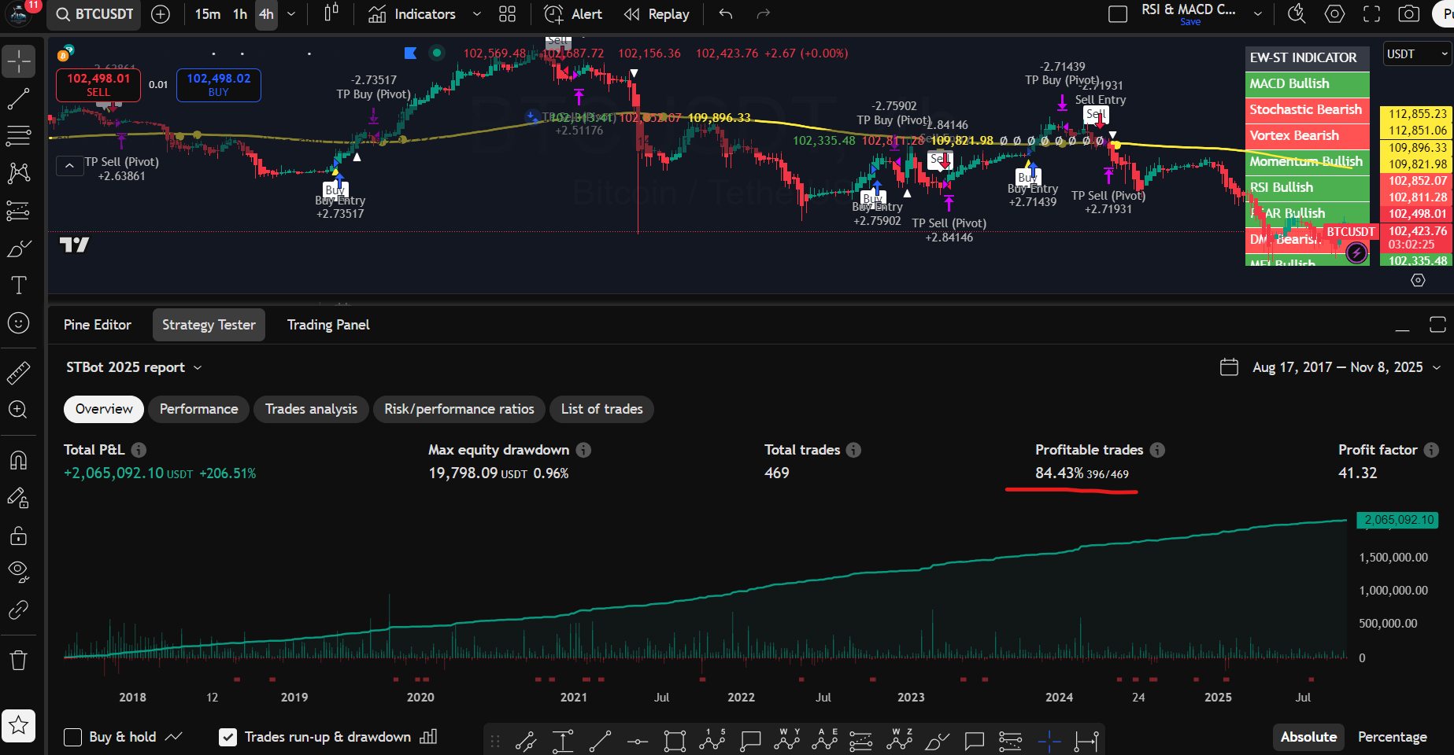The image size is (1454, 755).
Task: Open the candlestick chart type selector
Action: pos(331,14)
